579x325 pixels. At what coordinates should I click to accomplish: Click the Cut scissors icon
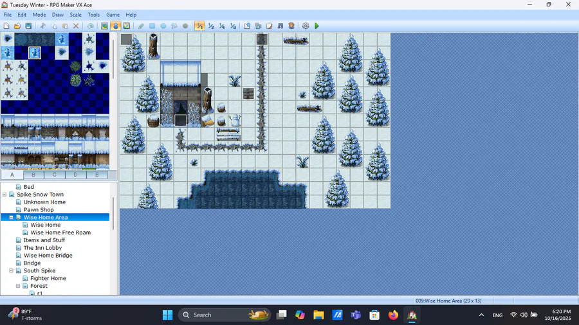tap(43, 26)
